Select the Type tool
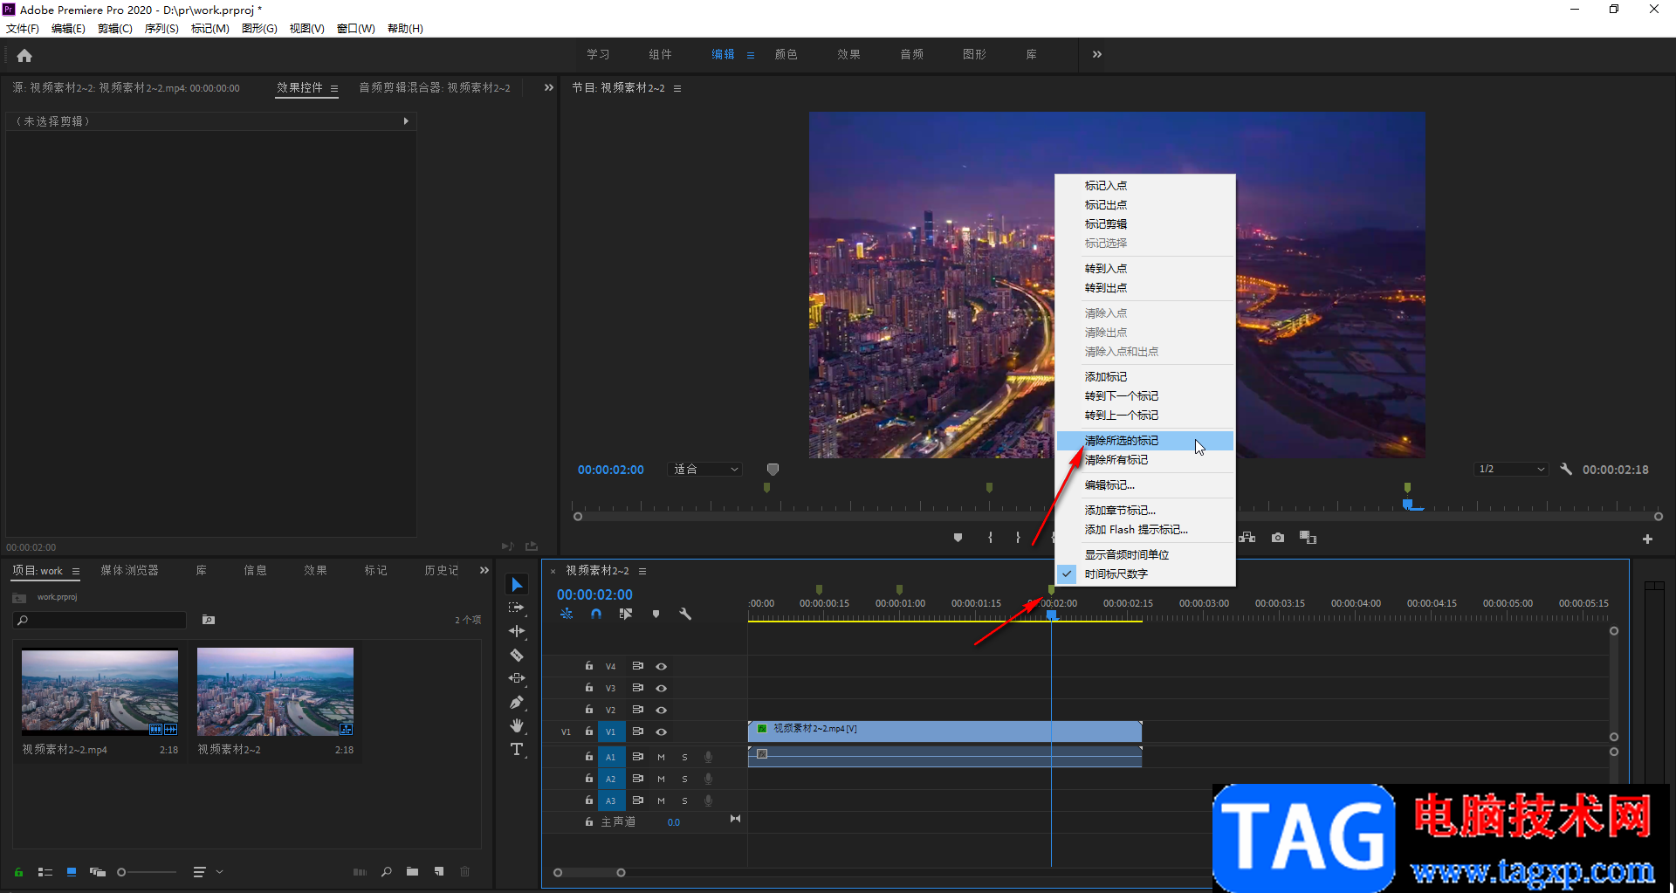 (517, 750)
